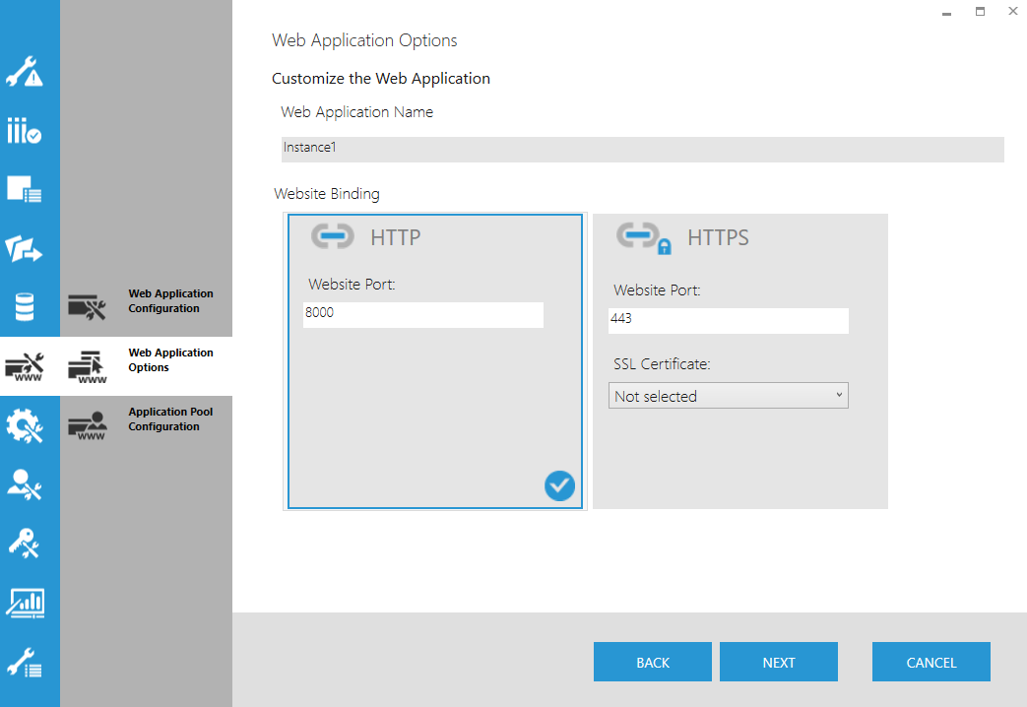
Task: Click the BACK button
Action: [x=653, y=662]
